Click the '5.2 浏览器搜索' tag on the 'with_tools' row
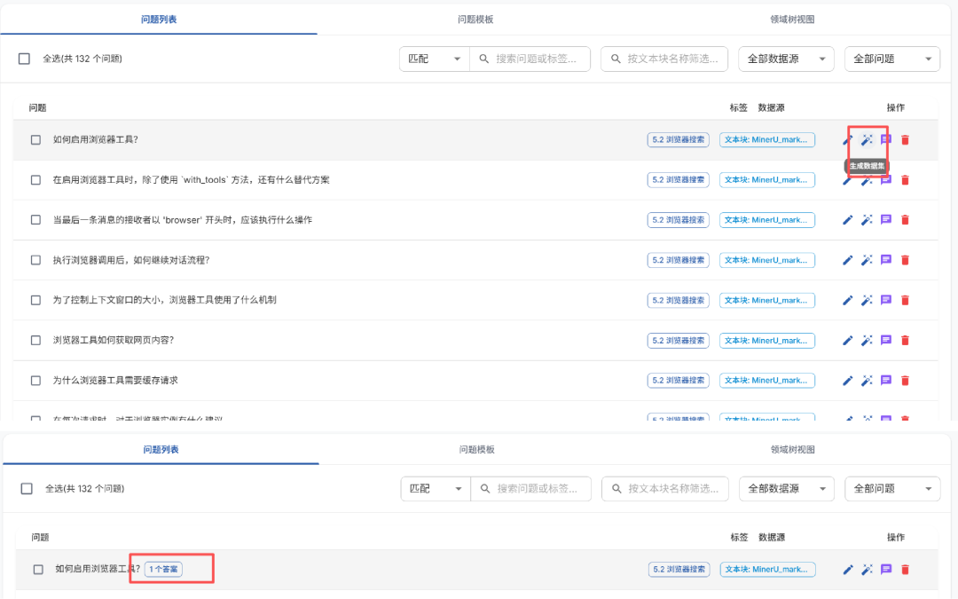The image size is (958, 599). click(679, 179)
